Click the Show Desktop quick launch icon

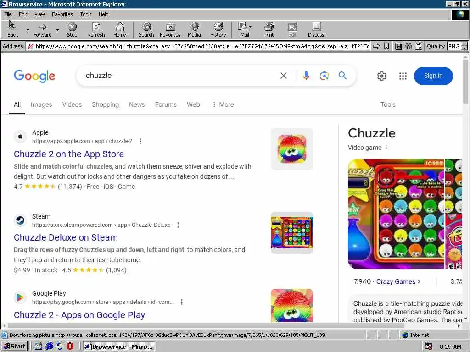tap(39, 346)
